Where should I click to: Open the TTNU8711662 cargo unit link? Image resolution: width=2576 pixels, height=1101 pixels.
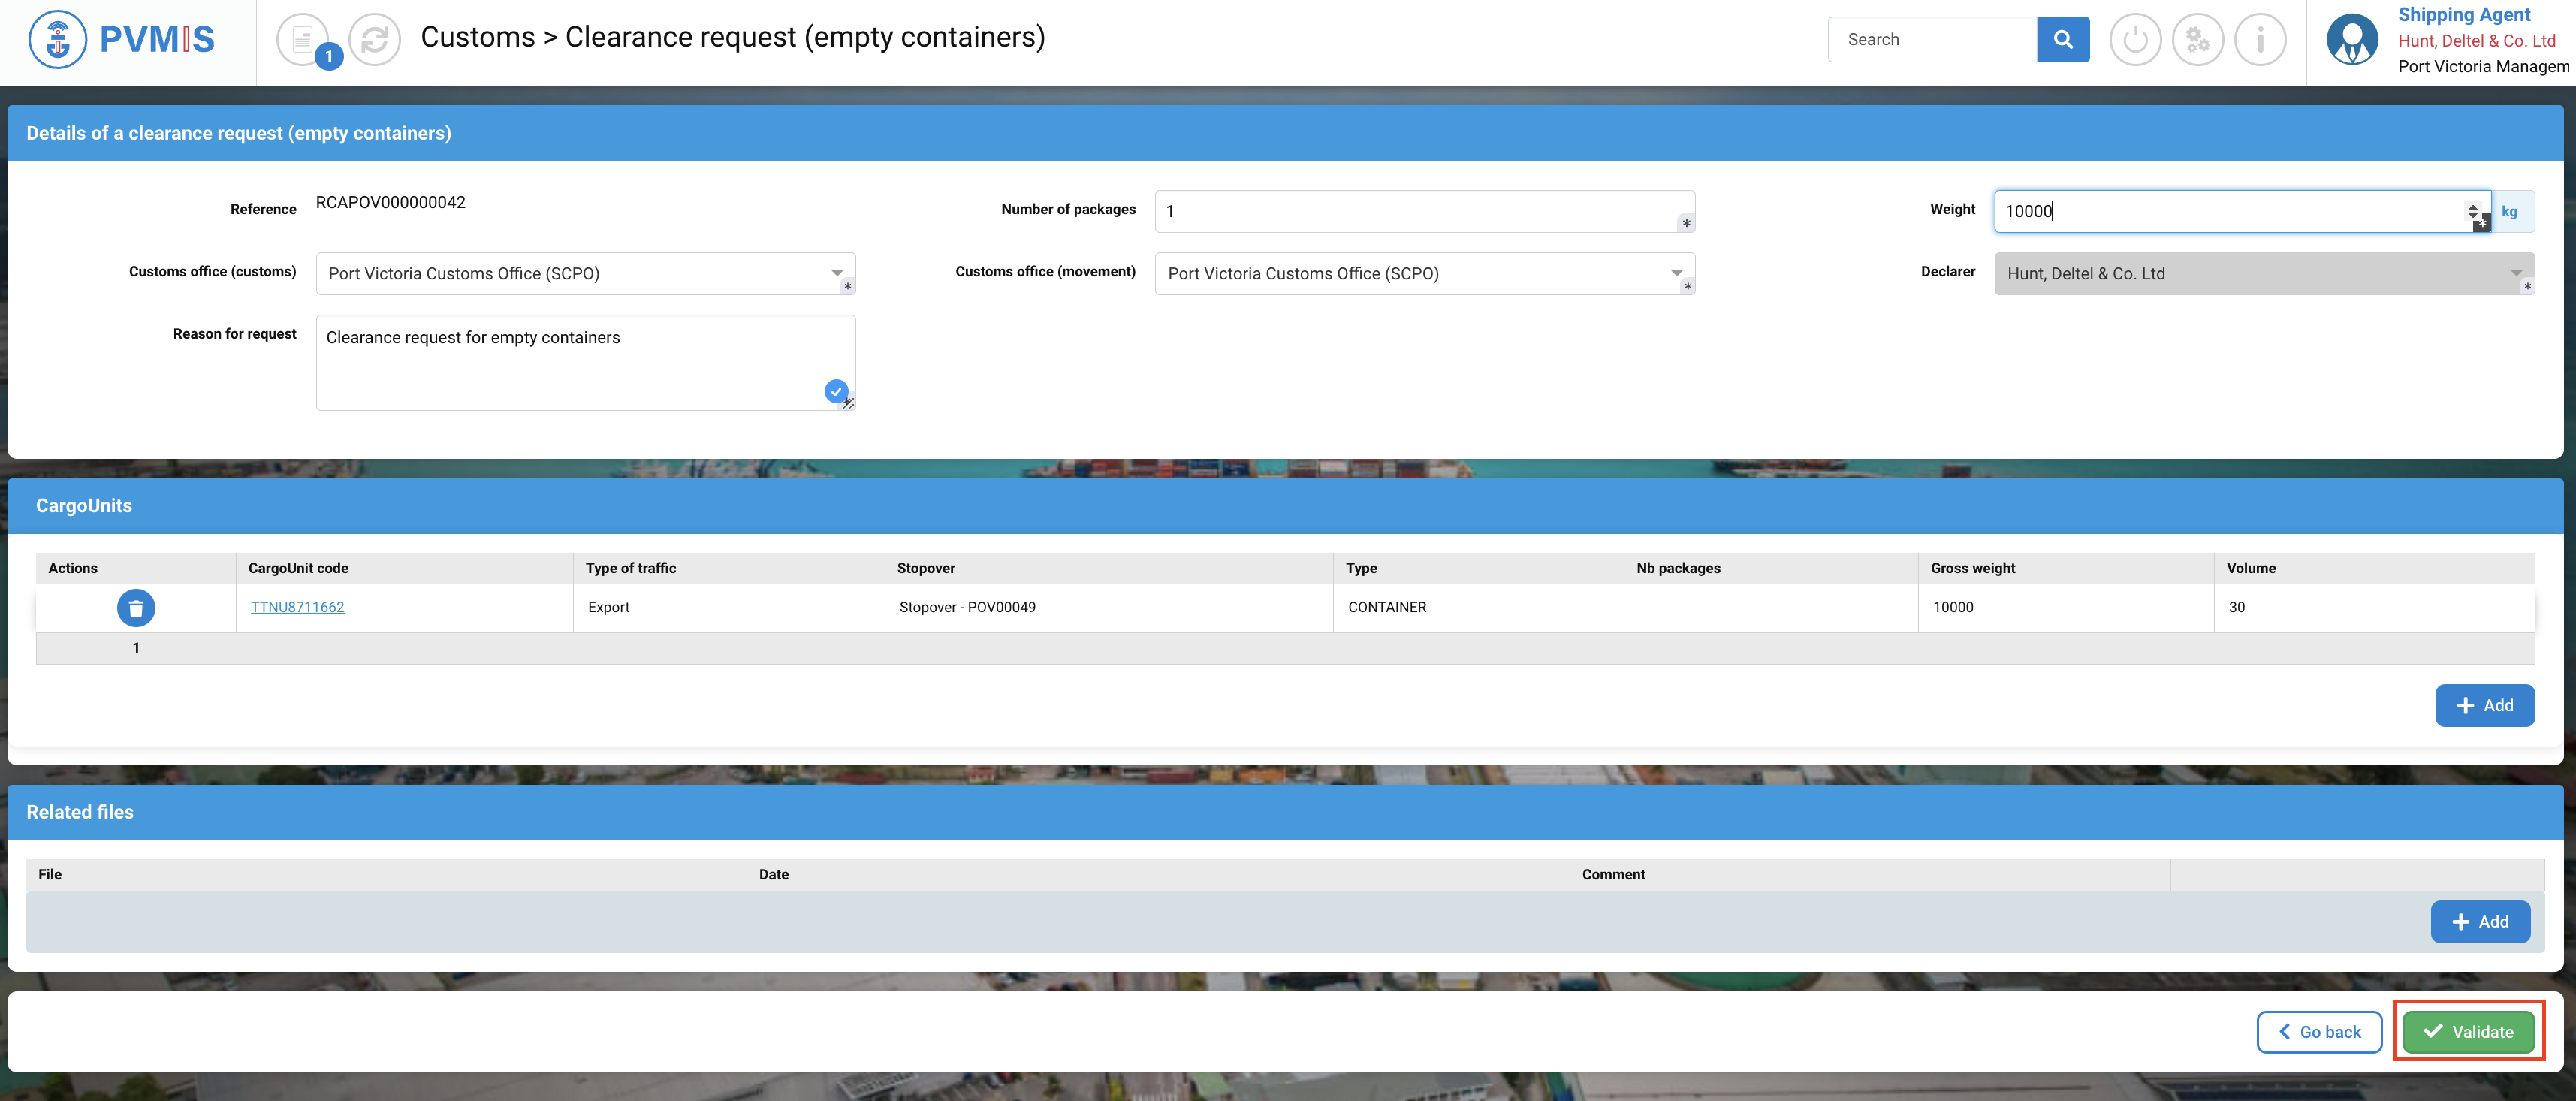(x=297, y=607)
